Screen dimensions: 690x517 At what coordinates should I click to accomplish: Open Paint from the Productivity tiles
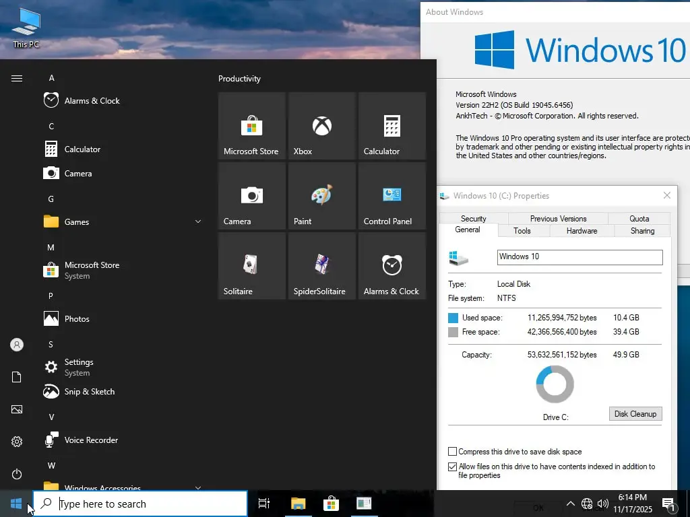pyautogui.click(x=321, y=196)
